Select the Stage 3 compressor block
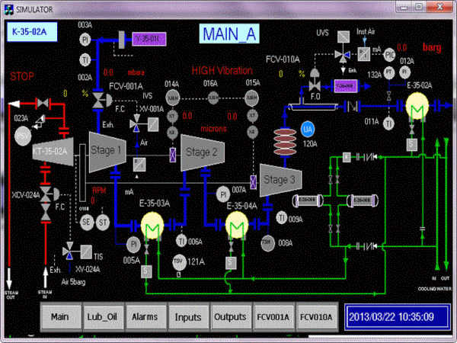Viewport: 457px width, 343px height. [x=280, y=180]
